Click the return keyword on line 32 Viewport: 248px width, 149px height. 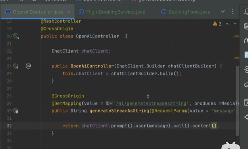coord(71,126)
